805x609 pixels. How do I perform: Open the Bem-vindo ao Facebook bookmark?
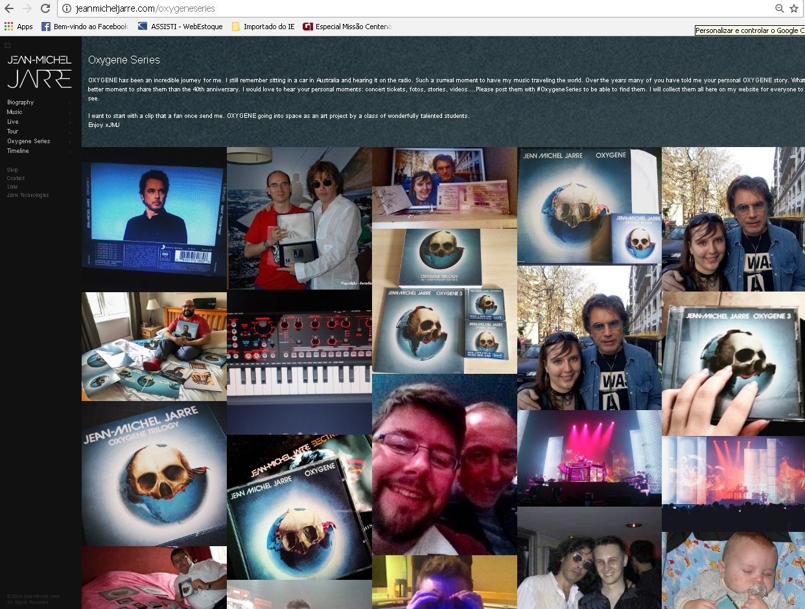85,27
